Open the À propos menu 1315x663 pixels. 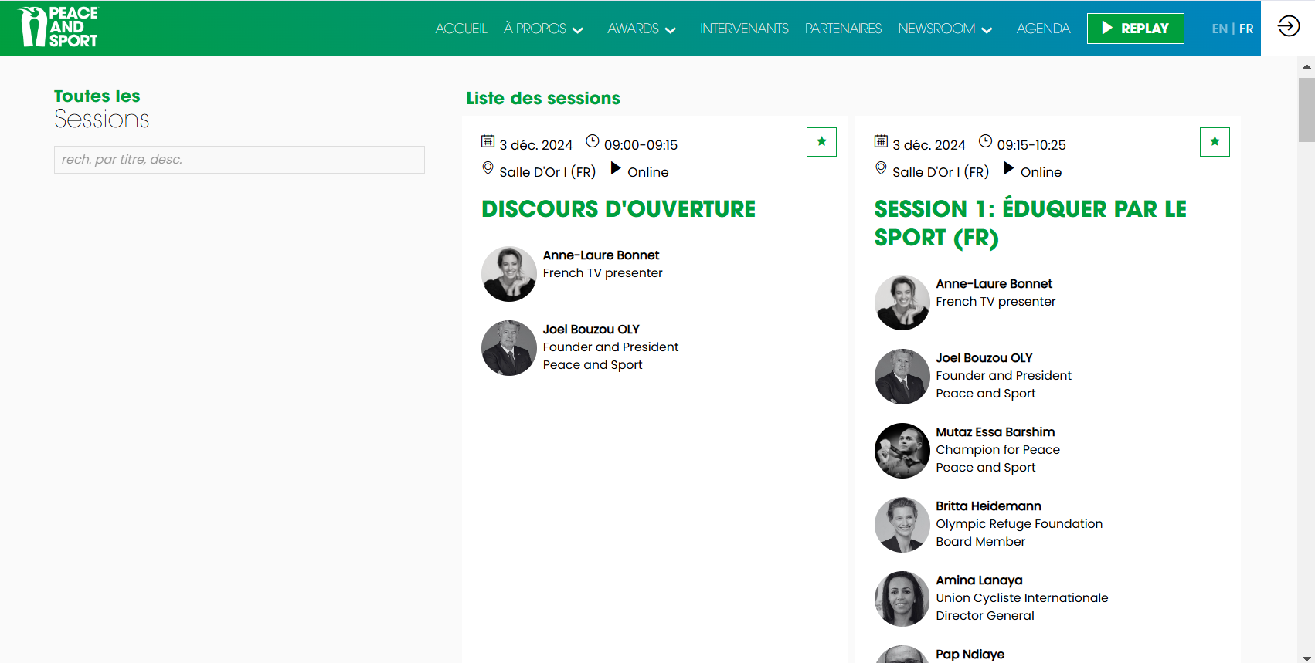pyautogui.click(x=535, y=29)
